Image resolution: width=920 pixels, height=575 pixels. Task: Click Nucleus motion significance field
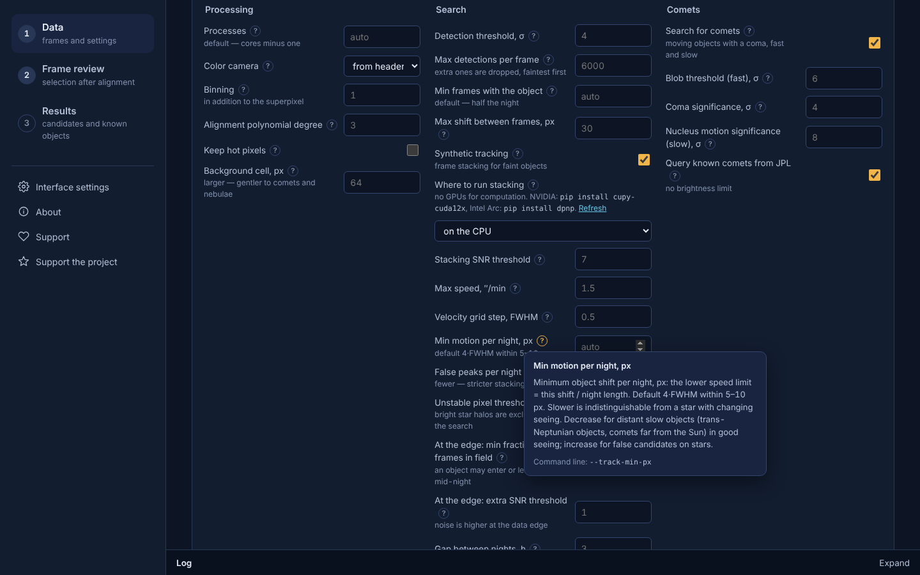844,137
